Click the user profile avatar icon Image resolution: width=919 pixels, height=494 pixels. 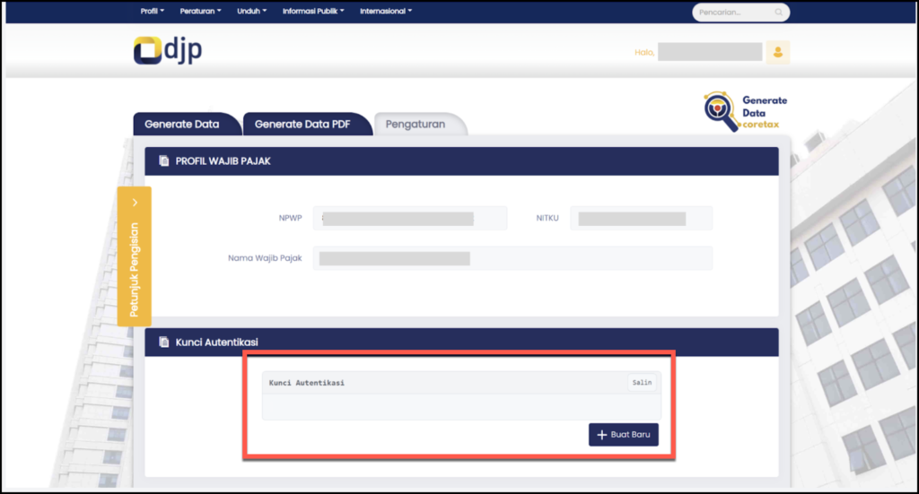pyautogui.click(x=777, y=52)
